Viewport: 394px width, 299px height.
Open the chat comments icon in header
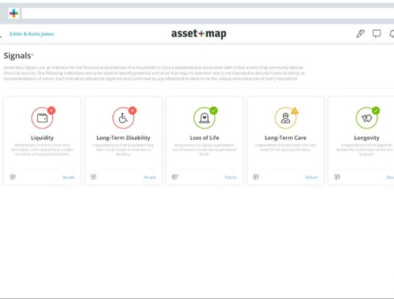(x=377, y=34)
